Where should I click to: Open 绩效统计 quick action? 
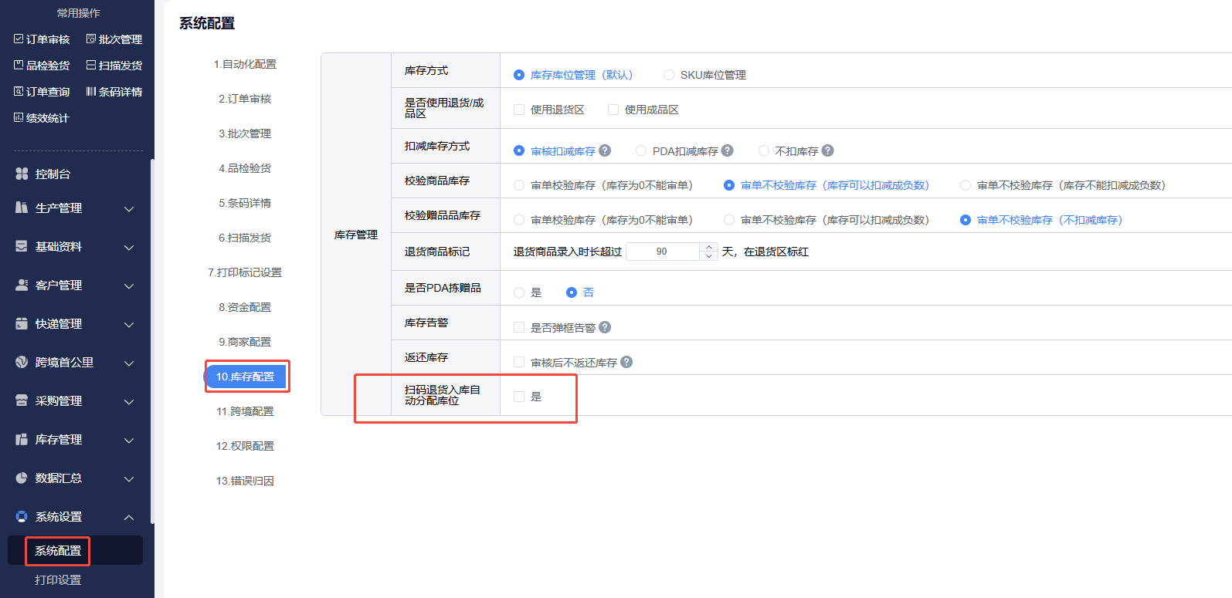(42, 118)
